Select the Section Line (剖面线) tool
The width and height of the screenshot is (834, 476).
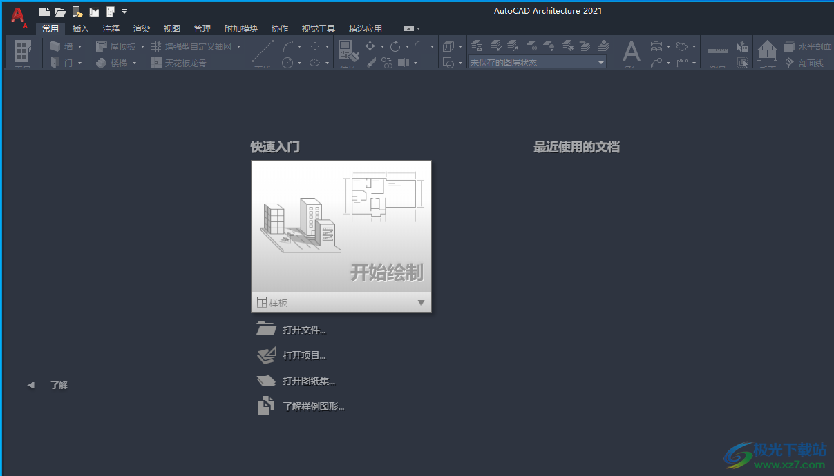pyautogui.click(x=804, y=63)
